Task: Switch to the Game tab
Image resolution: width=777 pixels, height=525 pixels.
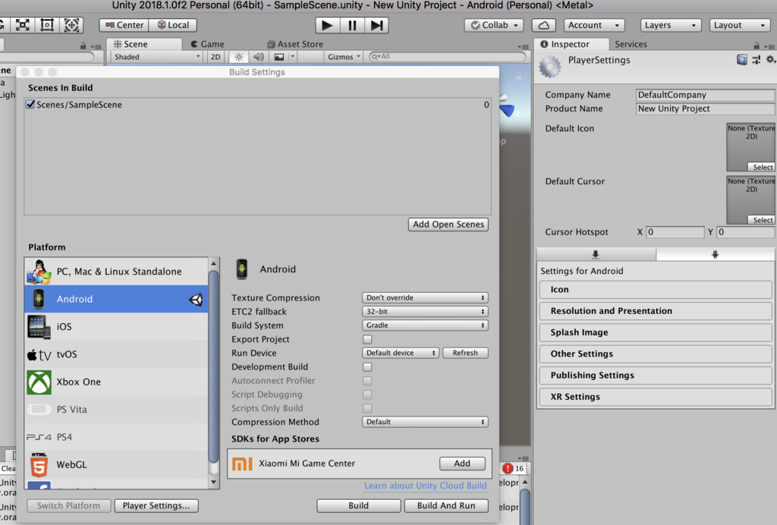Action: (208, 44)
